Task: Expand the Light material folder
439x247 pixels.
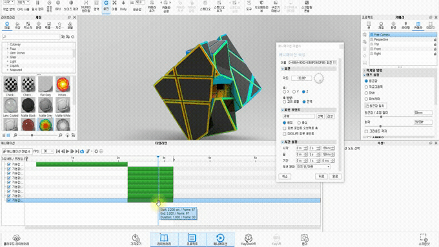Action: pos(8,61)
